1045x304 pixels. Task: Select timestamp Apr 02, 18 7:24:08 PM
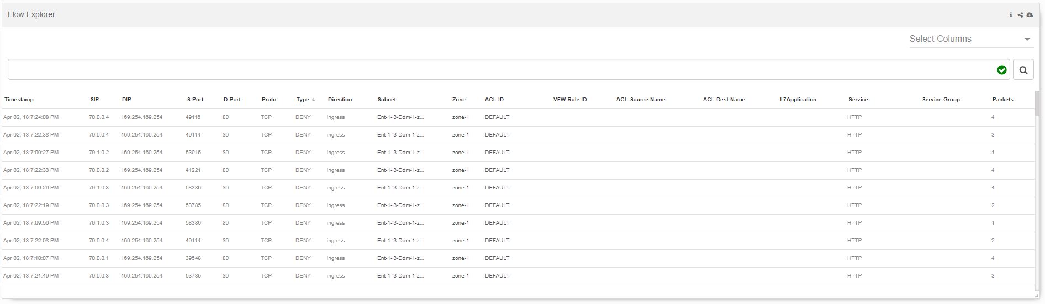click(31, 117)
